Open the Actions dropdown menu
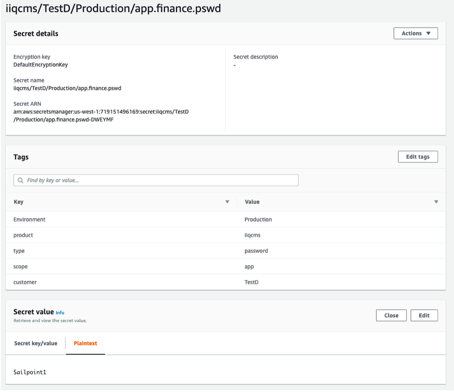Viewport: 454px width, 392px height. 415,33
